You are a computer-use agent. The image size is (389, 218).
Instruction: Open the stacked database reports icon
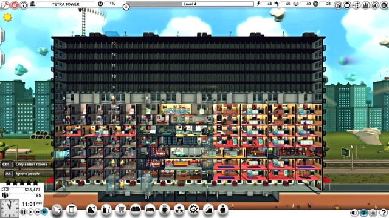click(384, 5)
